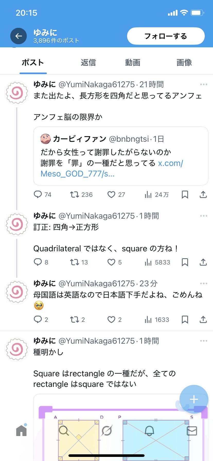Open more options on the 21時間 post
213x461 pixels.
pyautogui.click(x=203, y=84)
